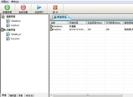Click the scrollbar left arrow
The width and height of the screenshot is (133, 97).
tap(51, 95)
